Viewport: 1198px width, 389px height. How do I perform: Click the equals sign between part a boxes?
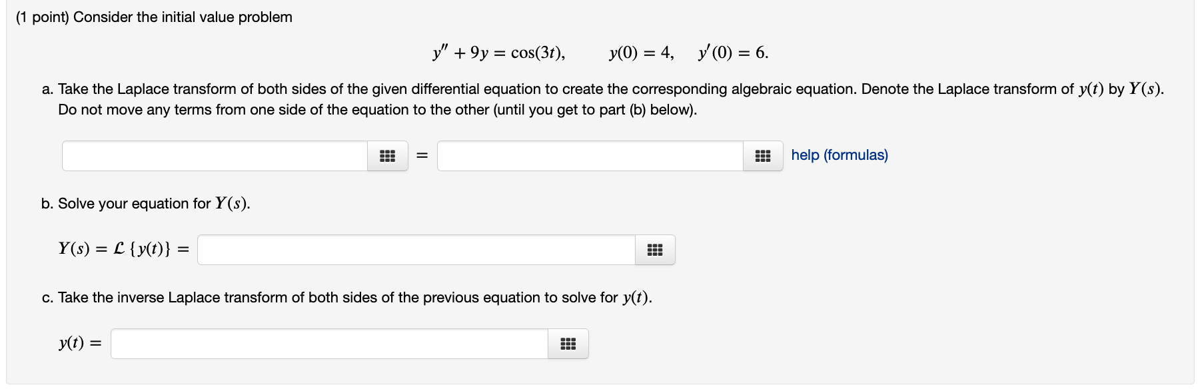click(420, 155)
